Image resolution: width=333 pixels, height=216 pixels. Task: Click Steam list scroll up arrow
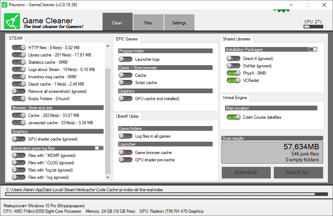coord(108,46)
